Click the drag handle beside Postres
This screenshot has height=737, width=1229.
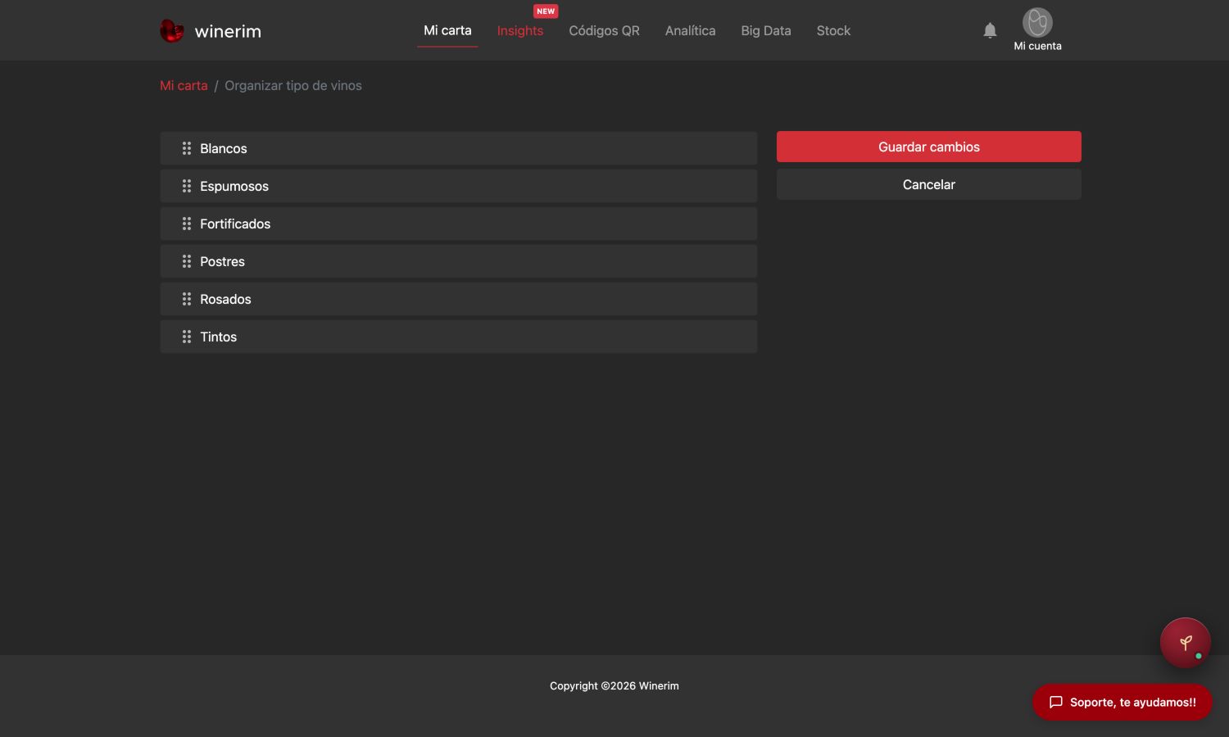tap(187, 261)
